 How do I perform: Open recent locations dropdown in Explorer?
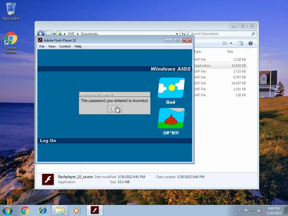coord(54,34)
